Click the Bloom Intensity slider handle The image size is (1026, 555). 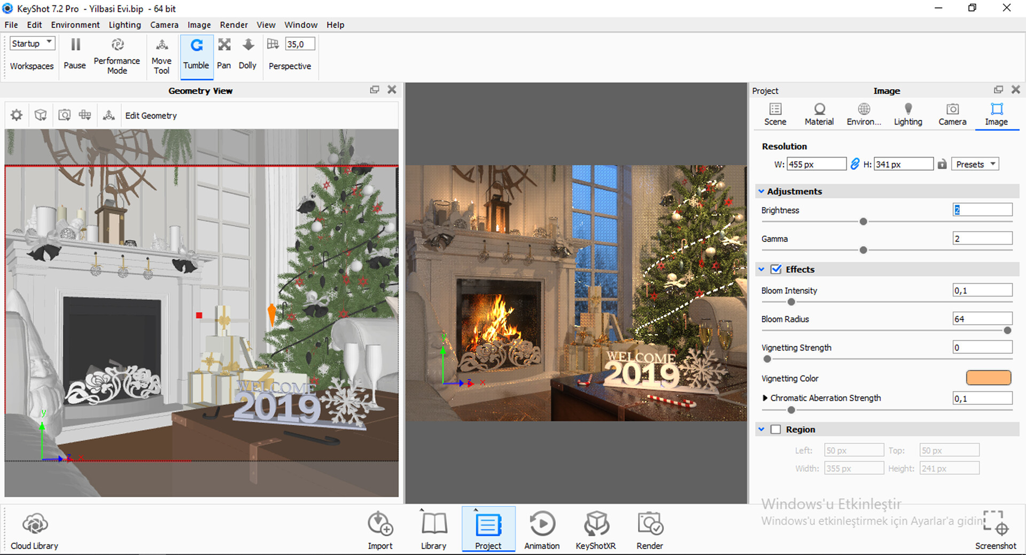791,302
